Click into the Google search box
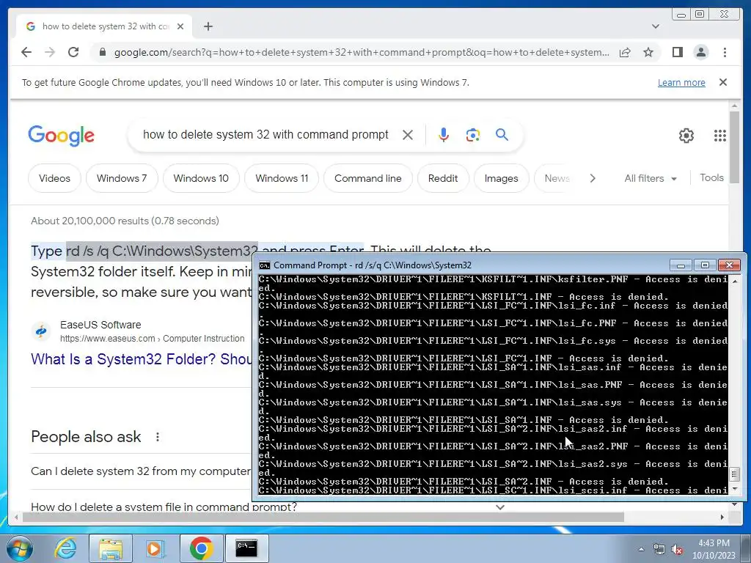The height and width of the screenshot is (563, 751). coord(265,135)
